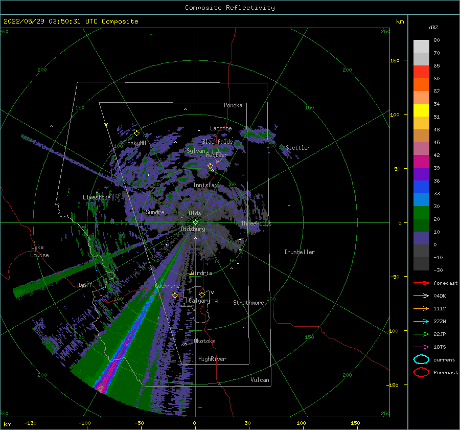Click the Innisfail town label

(206, 185)
